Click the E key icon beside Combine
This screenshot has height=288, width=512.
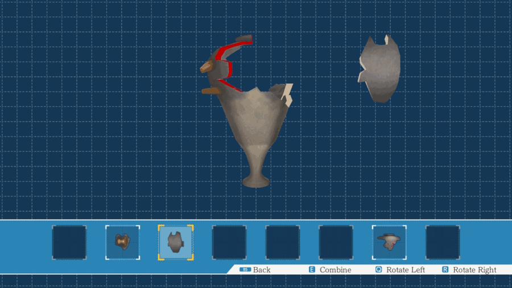point(312,269)
